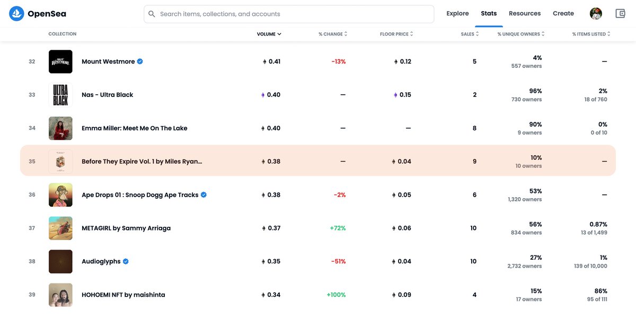Click Audioglyphs verified badge
The image size is (636, 318).
[x=126, y=261]
